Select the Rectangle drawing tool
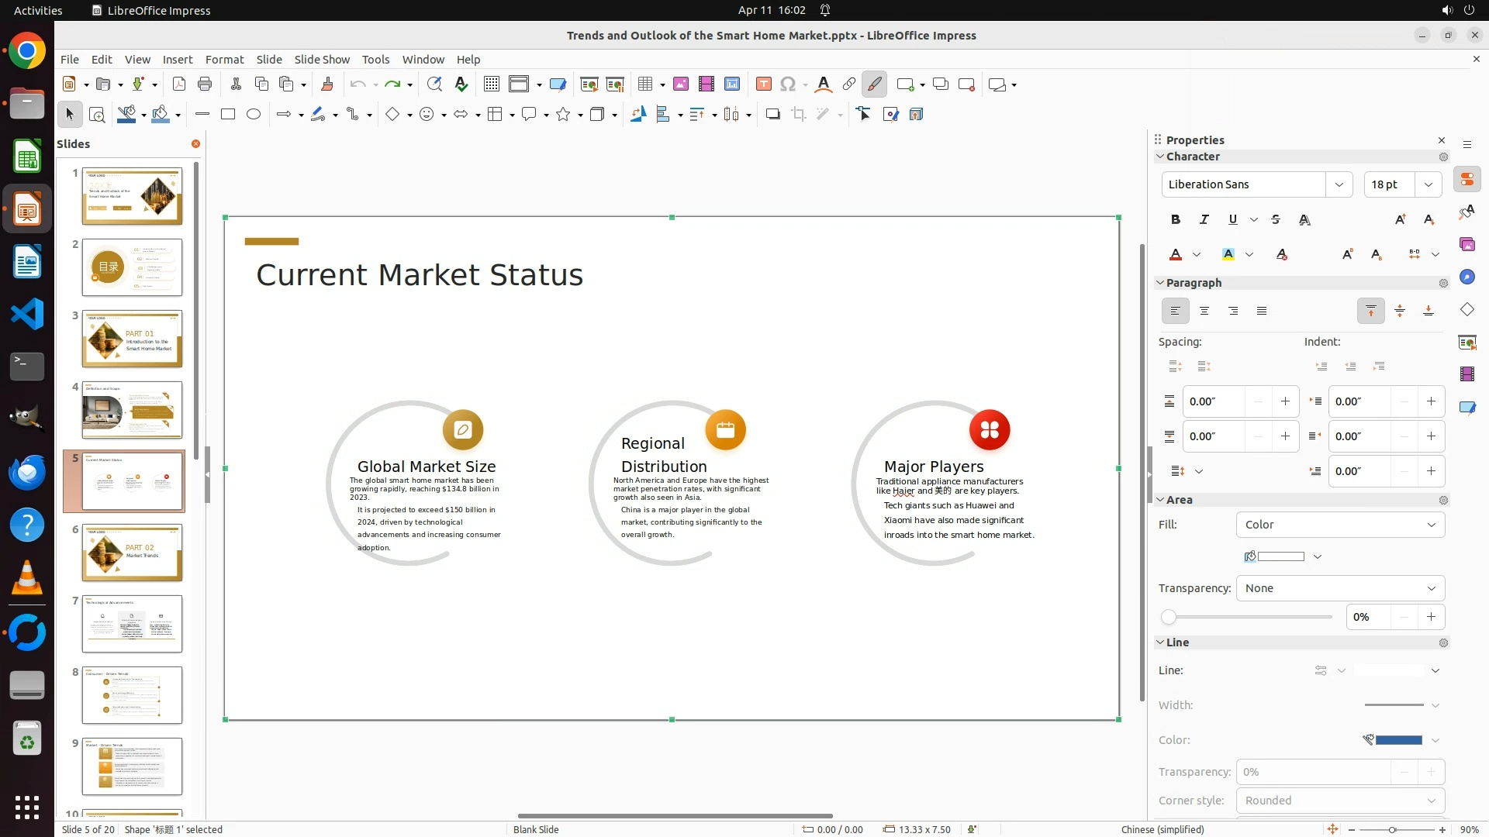This screenshot has height=837, width=1489. coord(228,114)
